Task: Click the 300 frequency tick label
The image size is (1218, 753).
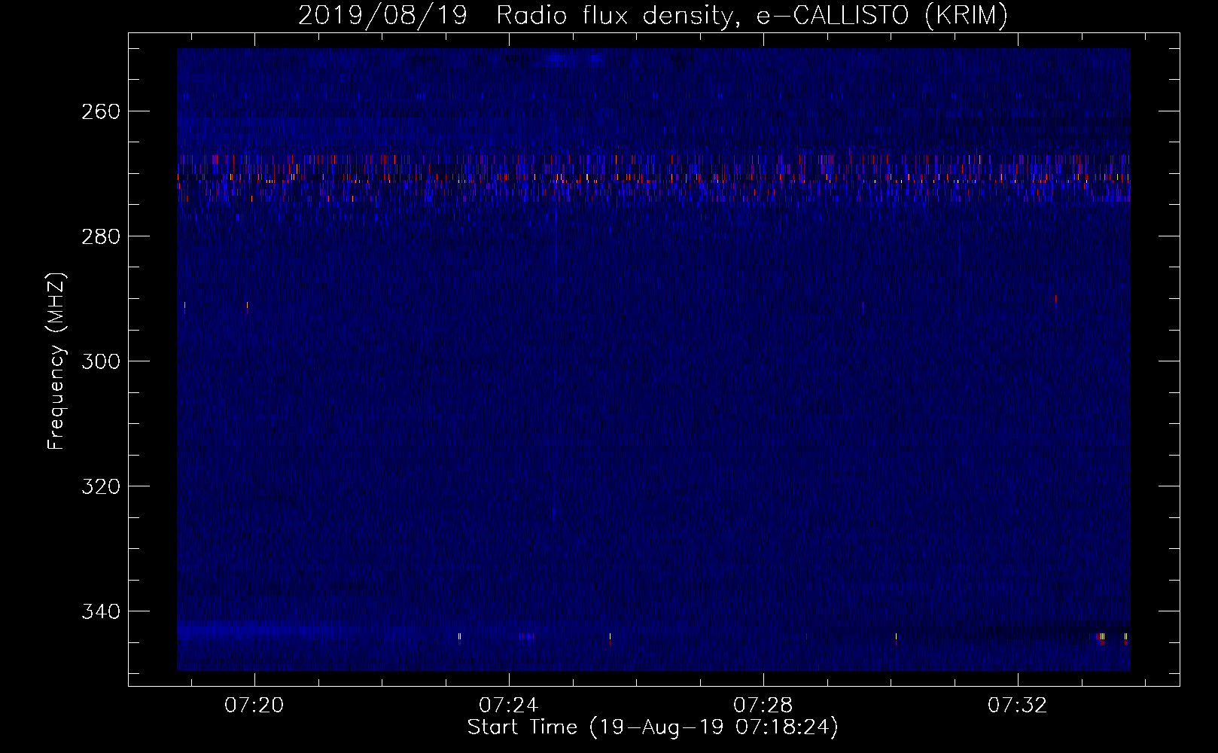Action: [101, 361]
